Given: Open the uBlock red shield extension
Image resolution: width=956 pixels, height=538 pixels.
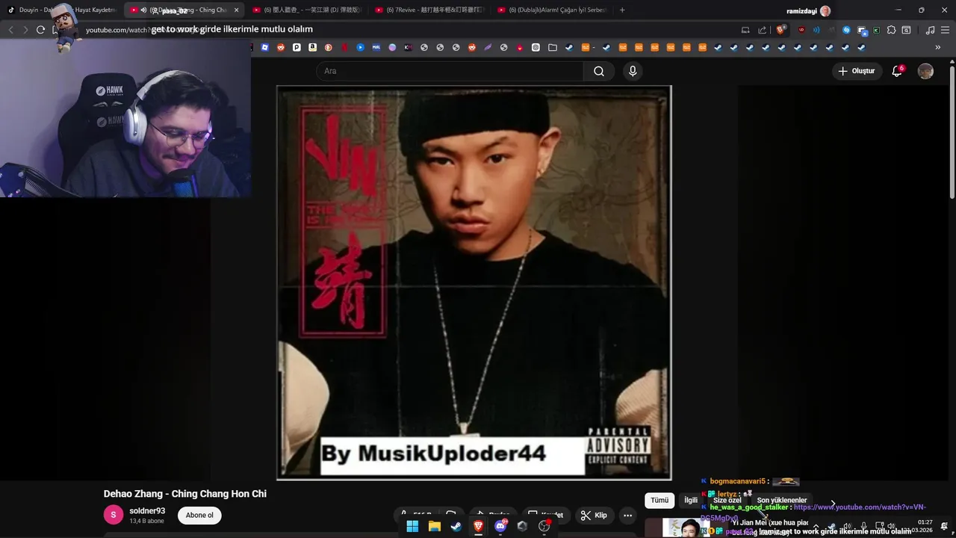Looking at the screenshot, I should click(x=801, y=30).
